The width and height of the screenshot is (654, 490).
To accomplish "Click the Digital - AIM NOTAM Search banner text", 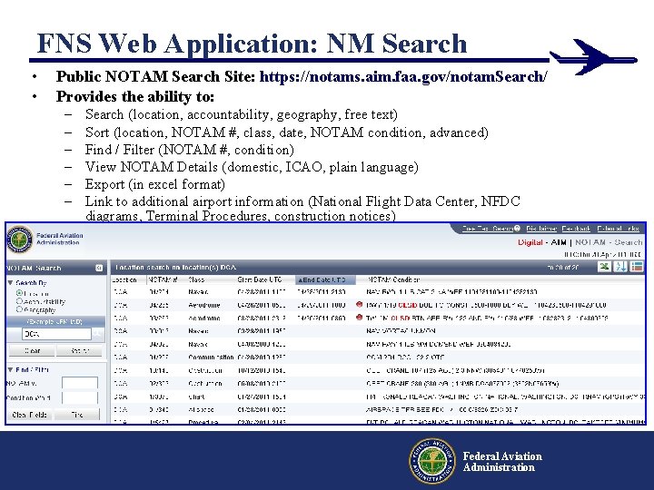I will [580, 242].
